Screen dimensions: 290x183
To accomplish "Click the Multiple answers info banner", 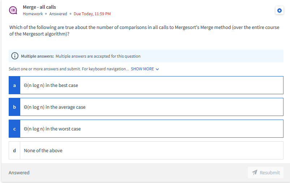I will pyautogui.click(x=146, y=56).
